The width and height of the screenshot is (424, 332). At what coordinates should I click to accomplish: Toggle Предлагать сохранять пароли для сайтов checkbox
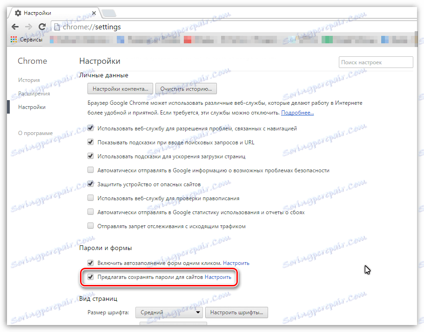[91, 277]
